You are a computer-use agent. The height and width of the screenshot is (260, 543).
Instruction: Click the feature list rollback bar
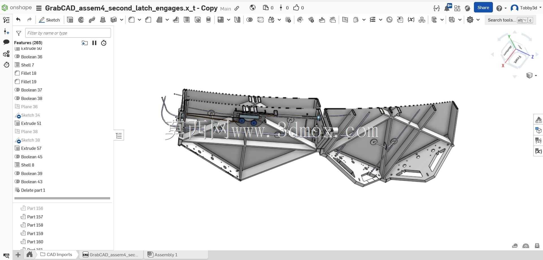tap(62, 198)
